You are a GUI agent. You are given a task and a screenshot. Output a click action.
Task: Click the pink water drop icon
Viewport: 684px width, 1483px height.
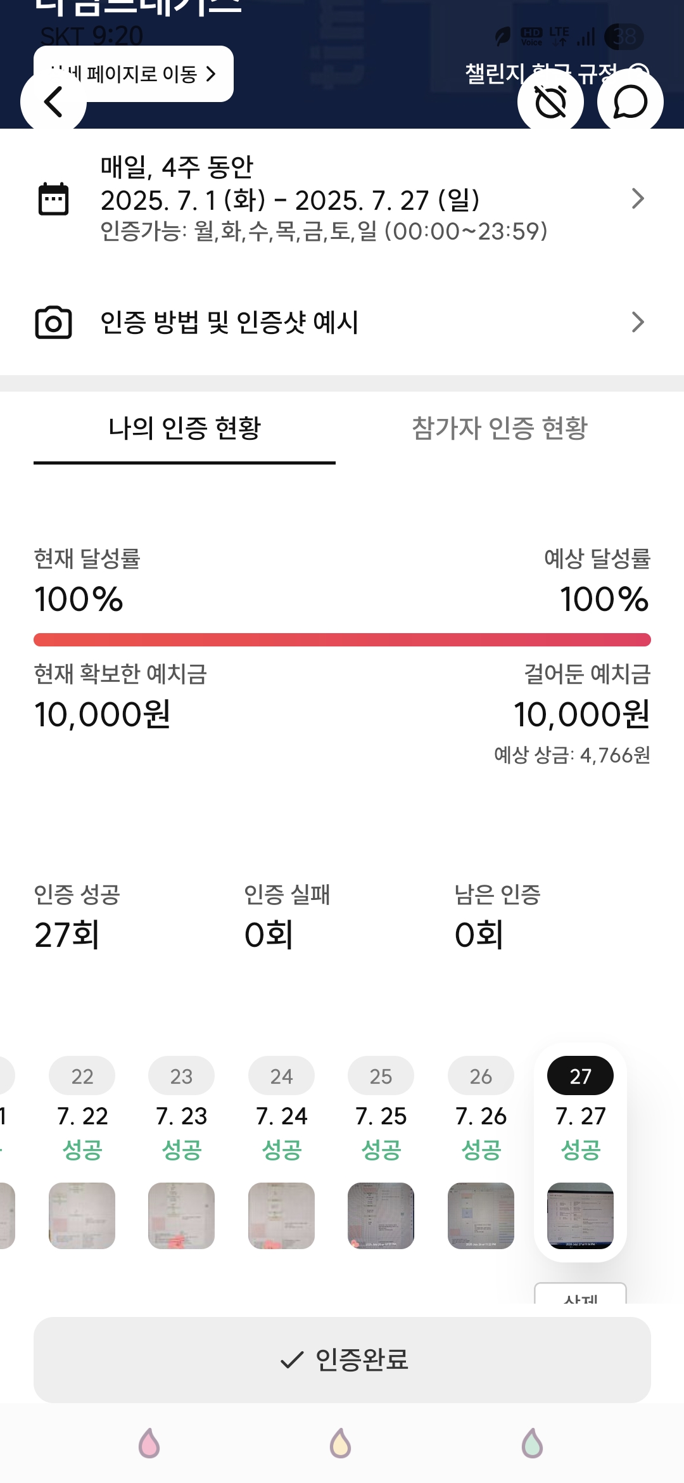click(149, 1443)
